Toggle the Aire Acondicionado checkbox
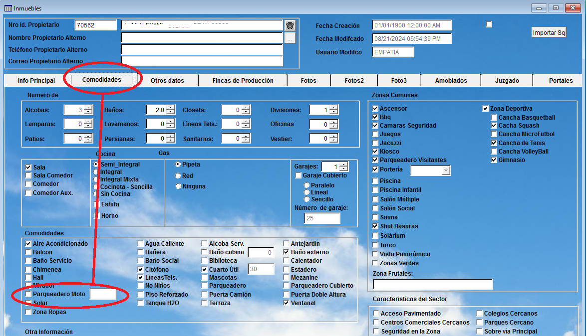587x336 pixels. click(28, 243)
